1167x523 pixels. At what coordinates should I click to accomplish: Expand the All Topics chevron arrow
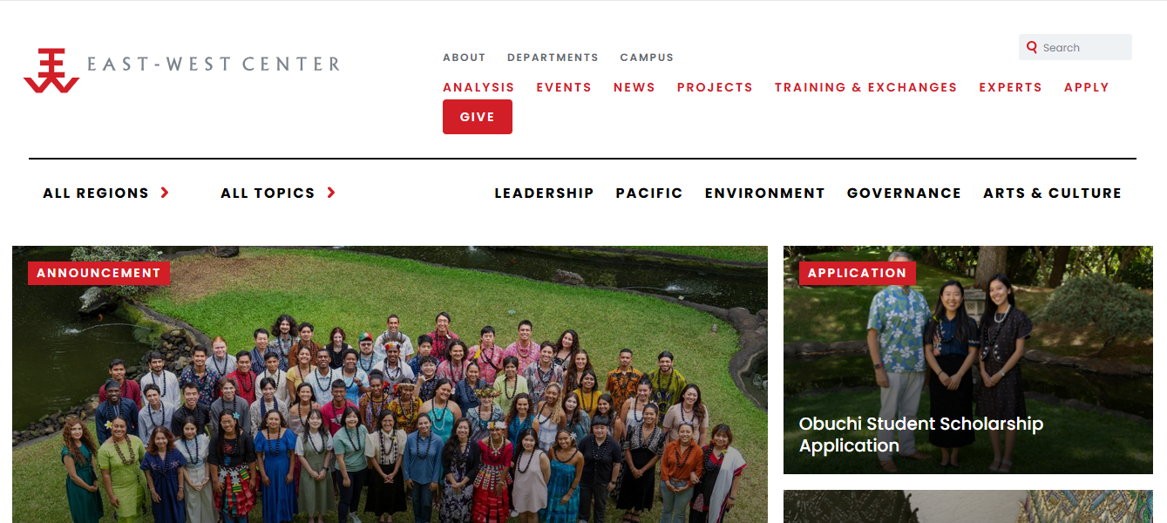point(331,193)
